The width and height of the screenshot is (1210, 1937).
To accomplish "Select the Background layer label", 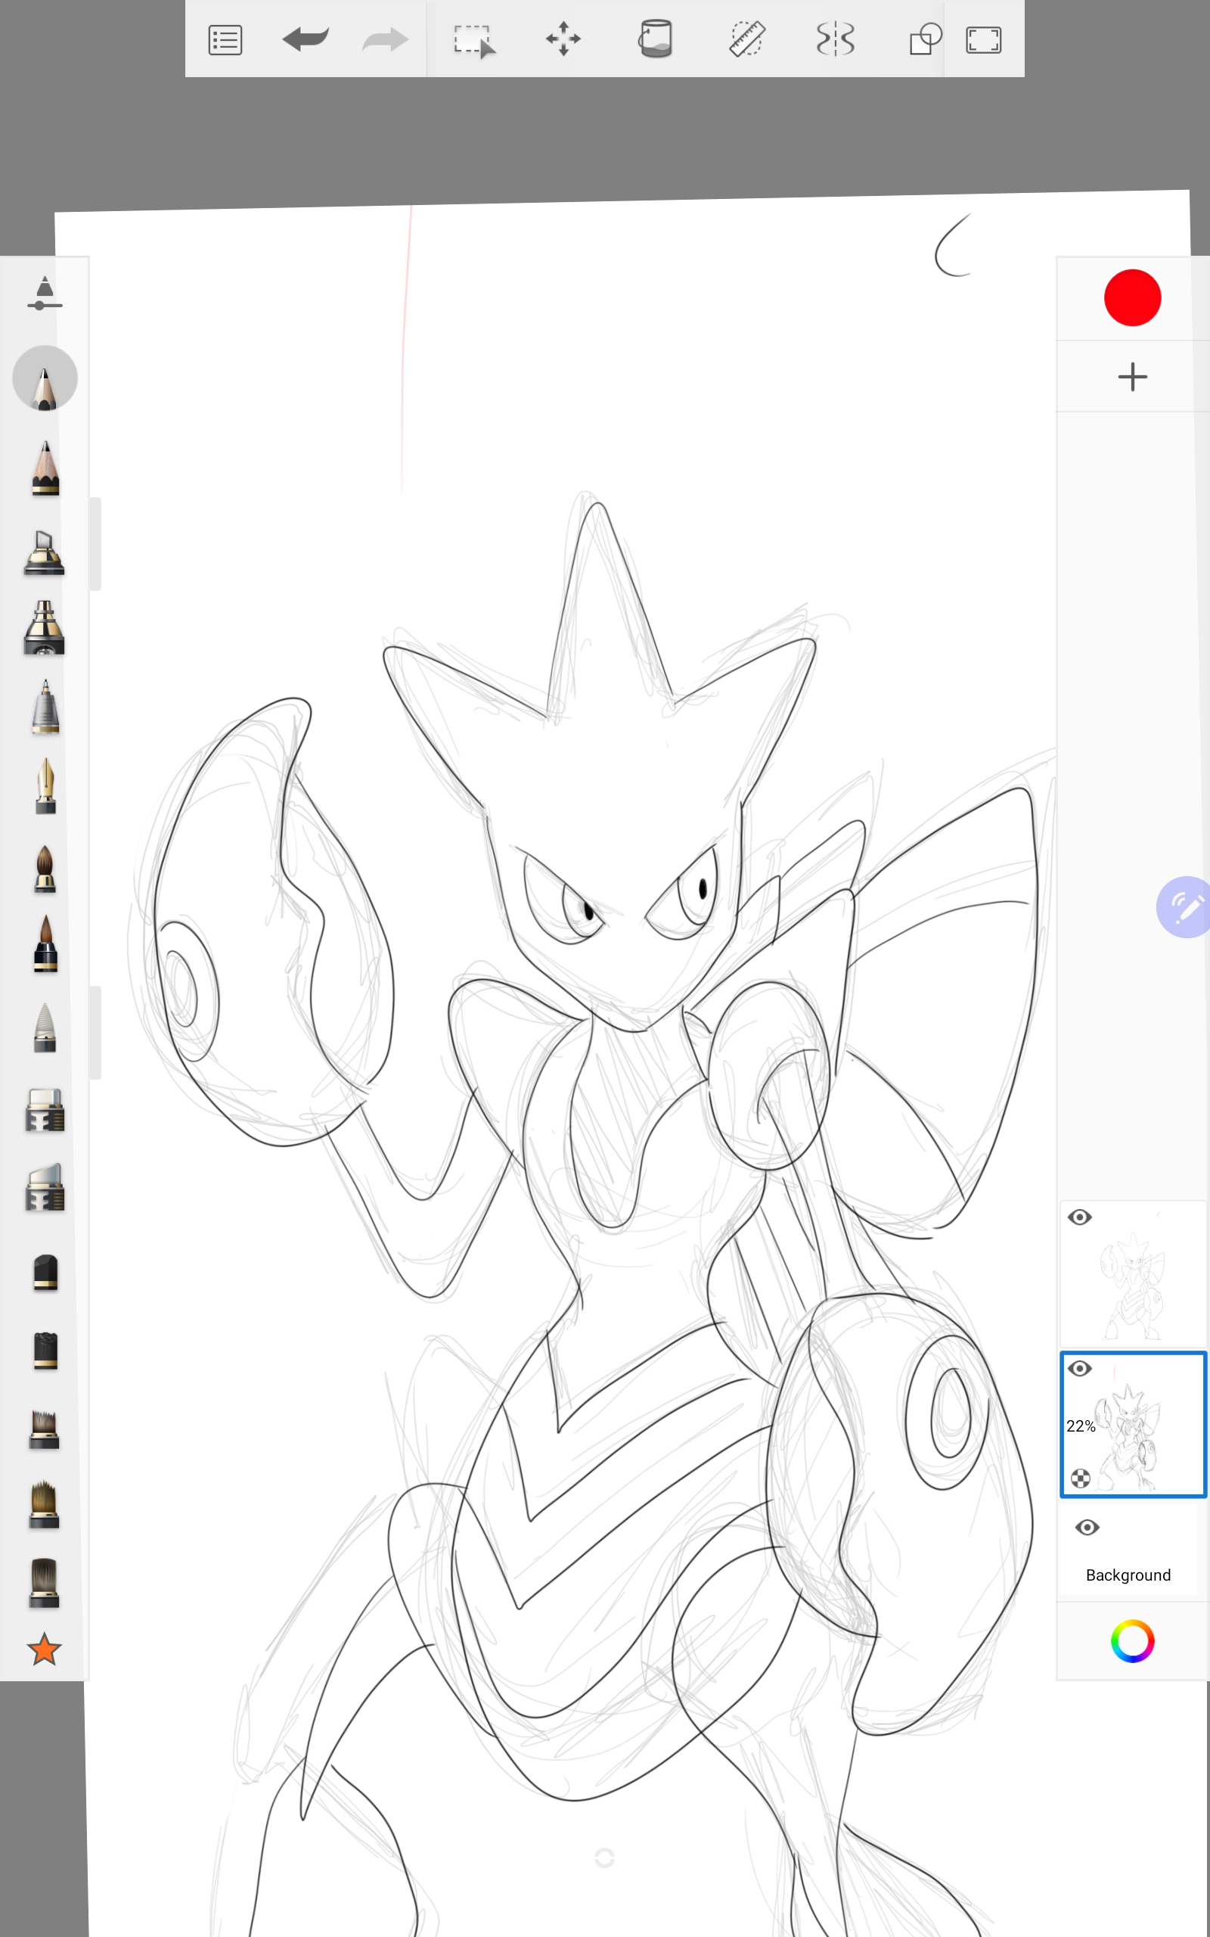I will [1128, 1575].
